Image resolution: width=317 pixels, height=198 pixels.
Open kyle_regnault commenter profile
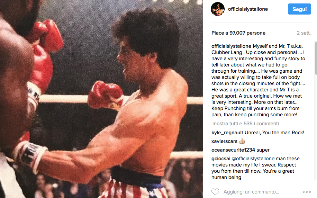(227, 133)
